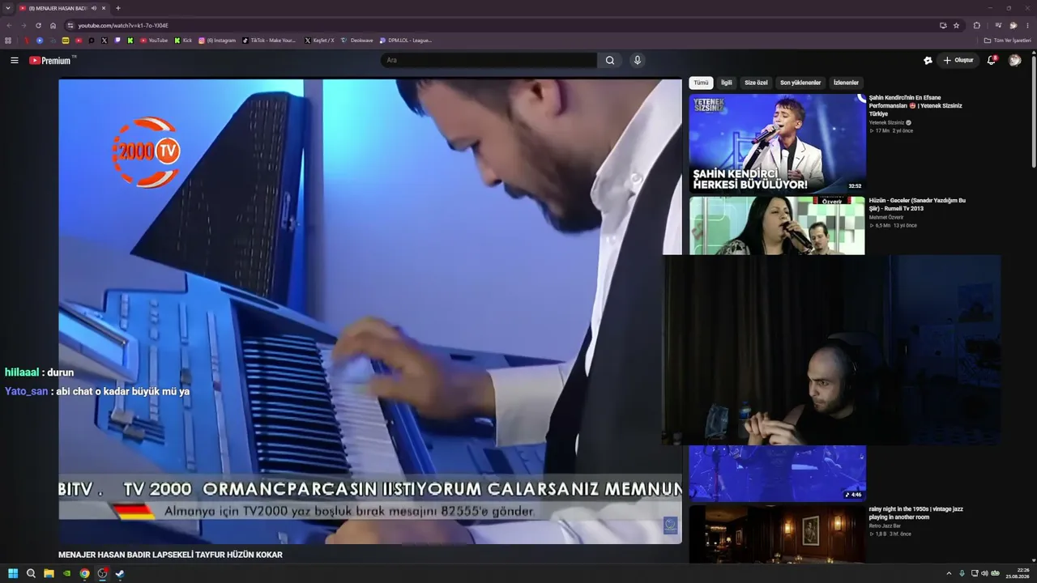Viewport: 1037px width, 583px height.
Task: Open File Explorer from the taskbar
Action: [49, 573]
